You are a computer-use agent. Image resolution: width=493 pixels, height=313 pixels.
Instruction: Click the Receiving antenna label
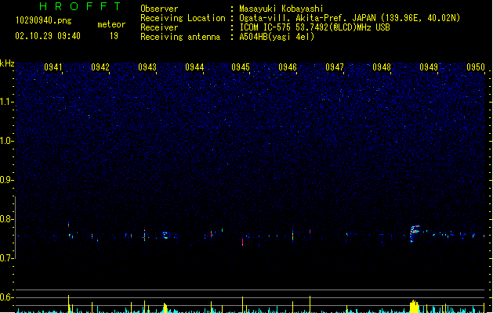click(180, 37)
